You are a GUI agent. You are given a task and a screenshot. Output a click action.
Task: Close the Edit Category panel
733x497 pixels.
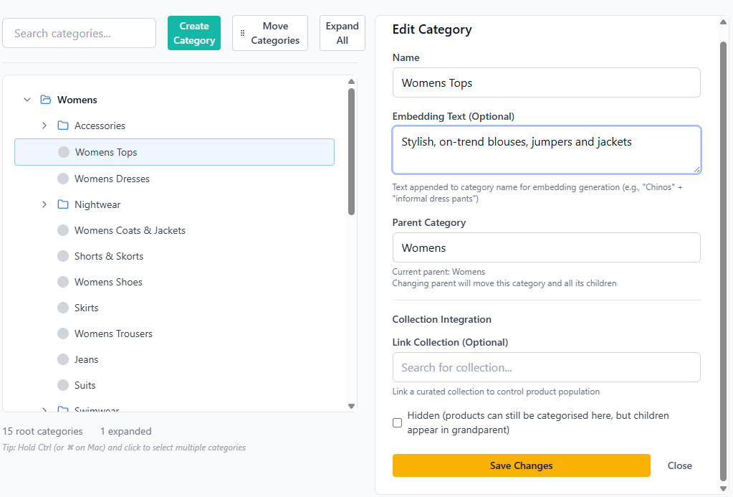(x=679, y=465)
